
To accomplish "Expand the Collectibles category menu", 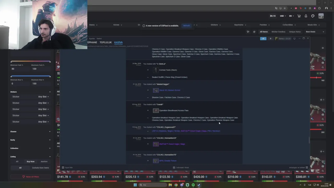I will [289, 25].
